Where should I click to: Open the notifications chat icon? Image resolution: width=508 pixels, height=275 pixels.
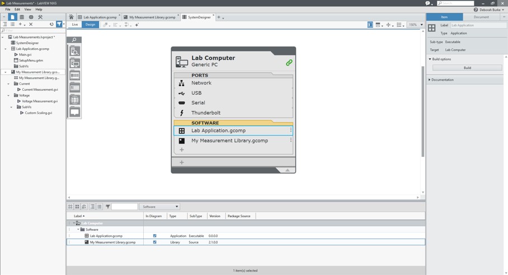(427, 3)
